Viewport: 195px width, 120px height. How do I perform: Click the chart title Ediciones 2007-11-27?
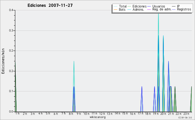(50, 6)
